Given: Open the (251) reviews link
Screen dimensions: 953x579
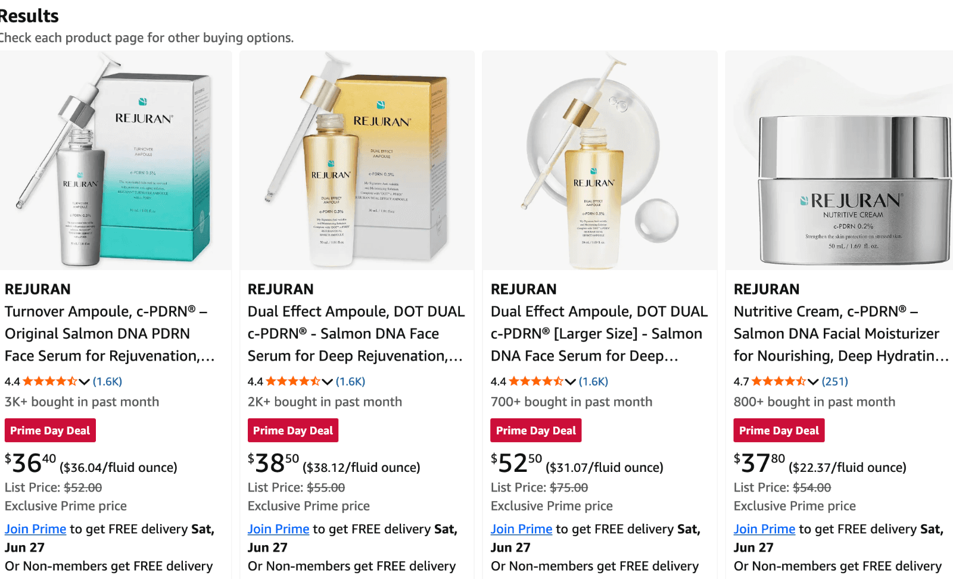Looking at the screenshot, I should click(834, 381).
